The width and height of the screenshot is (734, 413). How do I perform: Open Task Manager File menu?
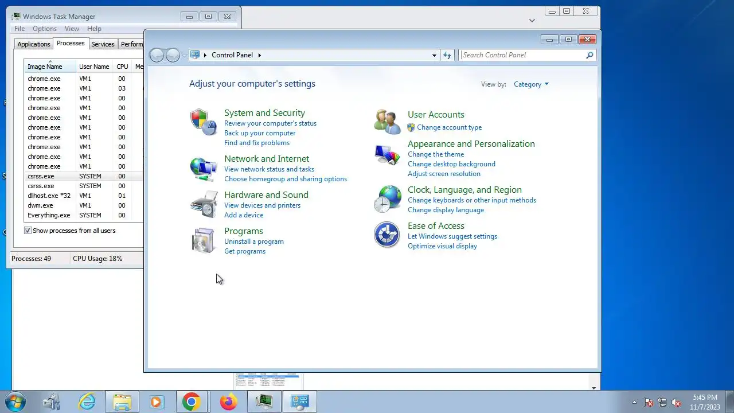(x=19, y=29)
